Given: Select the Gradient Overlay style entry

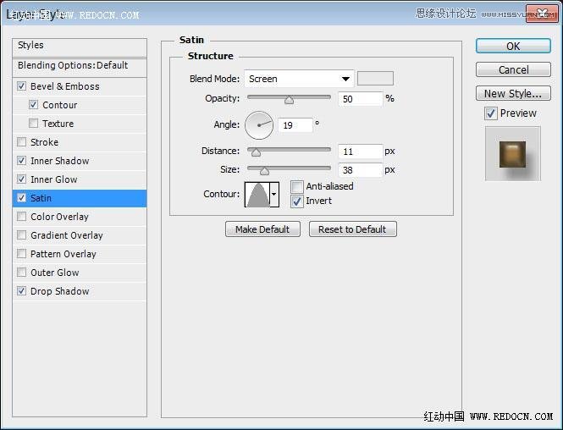Looking at the screenshot, I should click(x=67, y=235).
